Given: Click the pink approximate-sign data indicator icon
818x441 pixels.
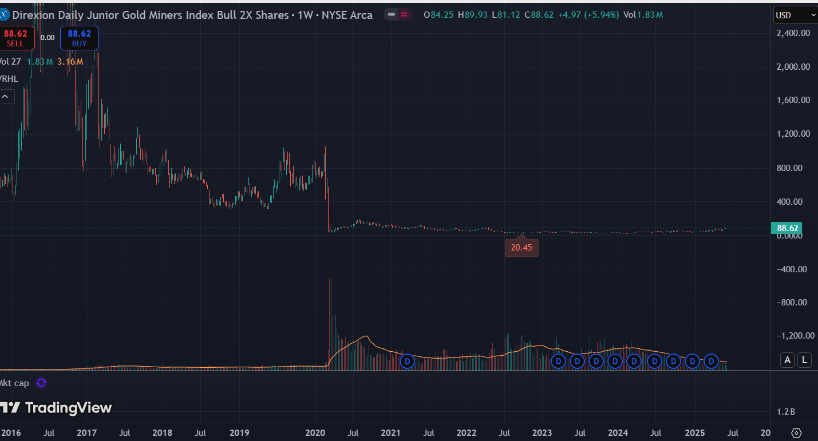Looking at the screenshot, I should 404,15.
